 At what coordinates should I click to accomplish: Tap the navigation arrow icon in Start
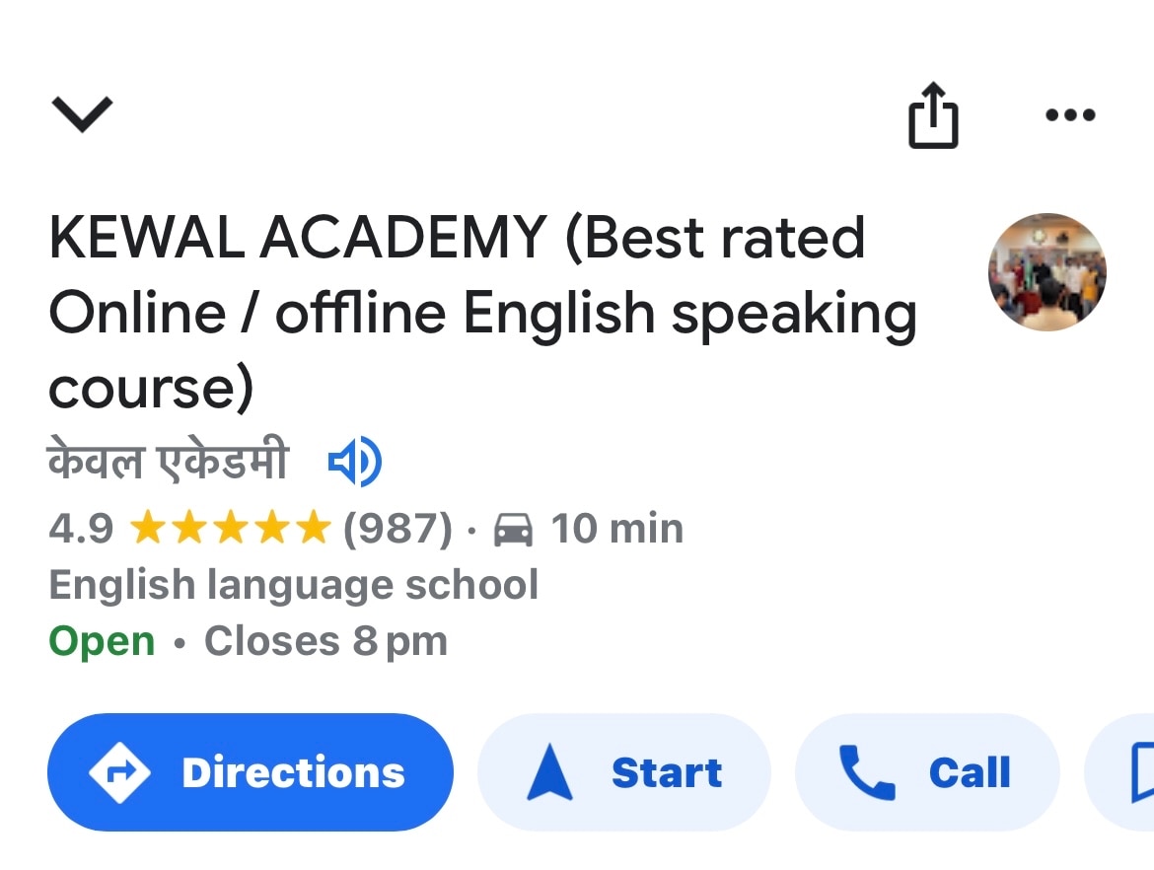[549, 772]
